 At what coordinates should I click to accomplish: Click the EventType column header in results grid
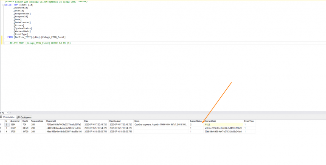249,121
